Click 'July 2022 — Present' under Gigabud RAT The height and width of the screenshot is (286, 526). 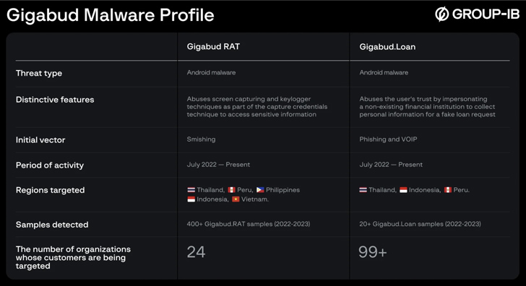coord(218,165)
